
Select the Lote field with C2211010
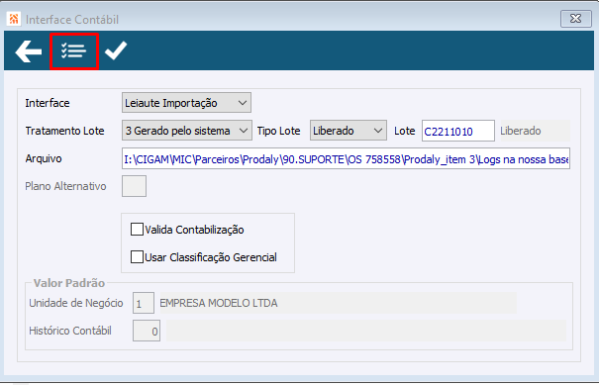coord(458,131)
